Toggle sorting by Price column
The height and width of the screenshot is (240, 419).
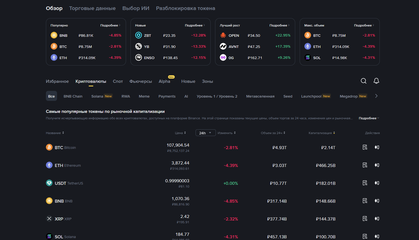click(x=180, y=133)
